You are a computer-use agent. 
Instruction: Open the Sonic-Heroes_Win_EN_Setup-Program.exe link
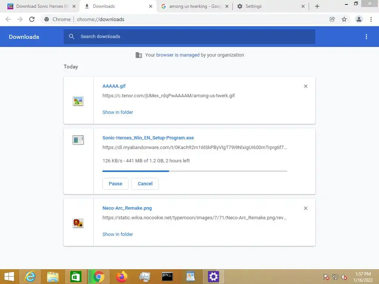(148, 138)
